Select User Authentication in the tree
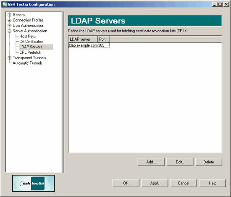Image resolution: width=231 pixels, height=197 pixels. pyautogui.click(x=29, y=26)
